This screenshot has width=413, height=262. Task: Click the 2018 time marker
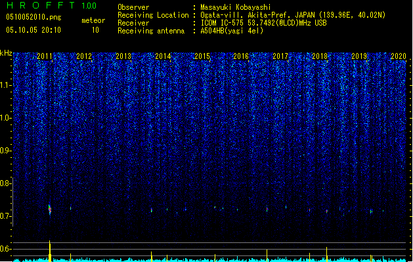[320, 56]
